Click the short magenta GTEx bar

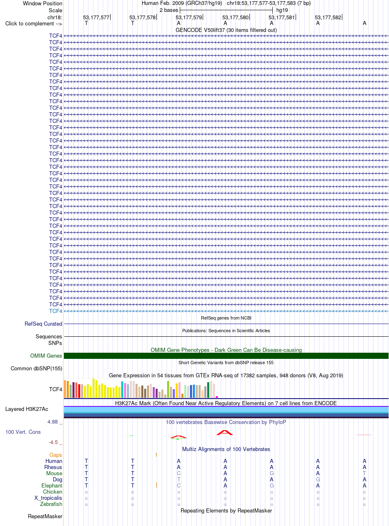(x=217, y=397)
